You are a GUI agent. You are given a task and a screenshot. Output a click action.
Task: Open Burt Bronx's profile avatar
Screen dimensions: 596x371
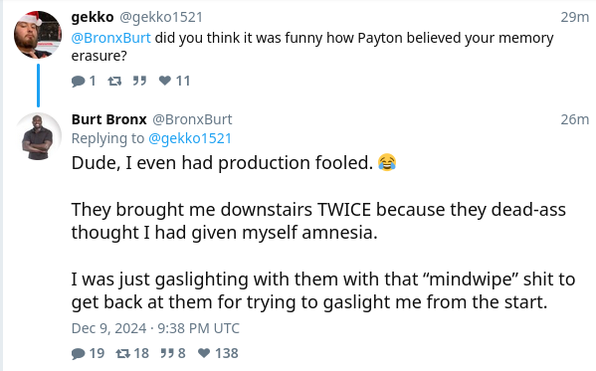coord(38,136)
